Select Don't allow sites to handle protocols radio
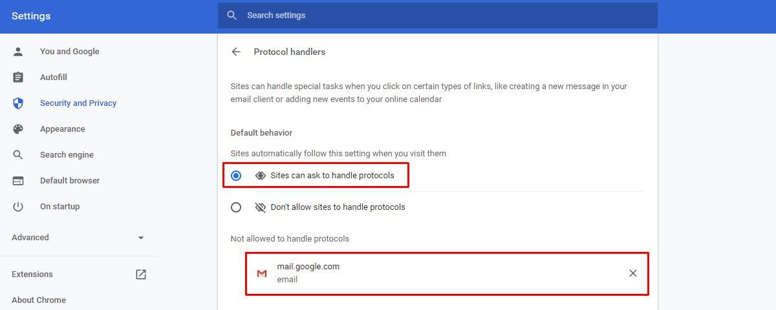The image size is (776, 310). click(x=236, y=207)
